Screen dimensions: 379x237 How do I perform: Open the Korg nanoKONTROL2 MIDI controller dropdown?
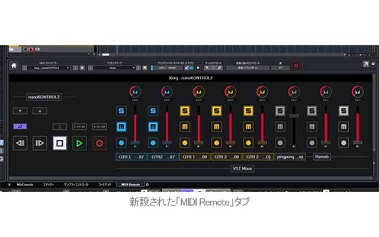tap(49, 68)
